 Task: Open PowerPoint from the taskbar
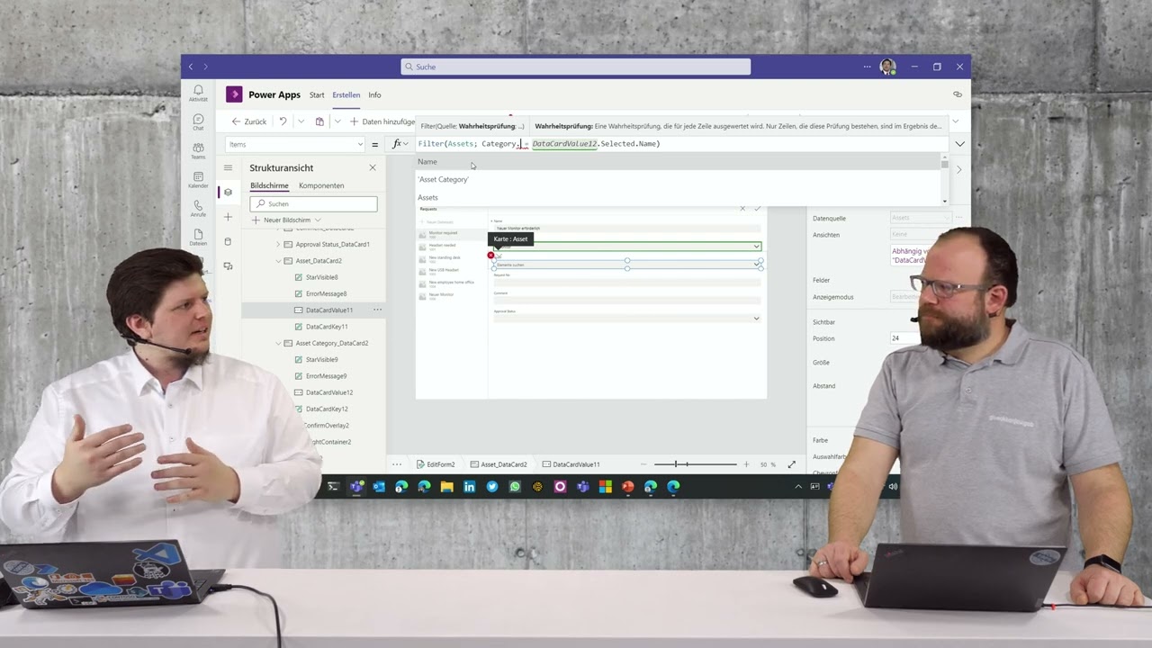pyautogui.click(x=627, y=487)
